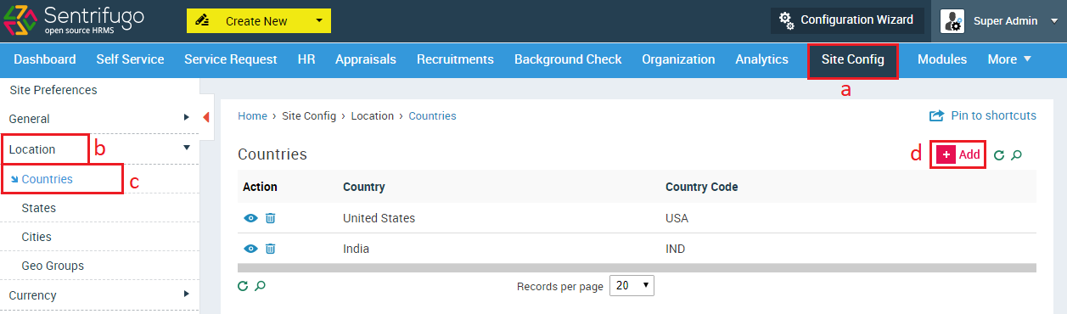Image resolution: width=1067 pixels, height=314 pixels.
Task: Click the horizontal scrollbar under the table
Action: pos(637,268)
